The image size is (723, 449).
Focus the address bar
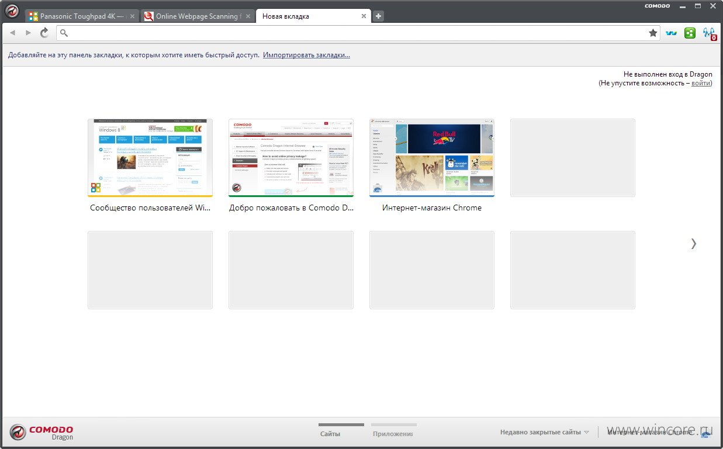(x=358, y=33)
